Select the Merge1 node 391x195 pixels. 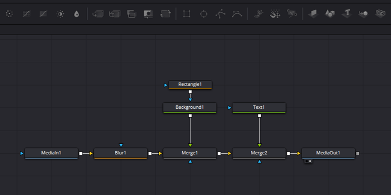coord(190,153)
